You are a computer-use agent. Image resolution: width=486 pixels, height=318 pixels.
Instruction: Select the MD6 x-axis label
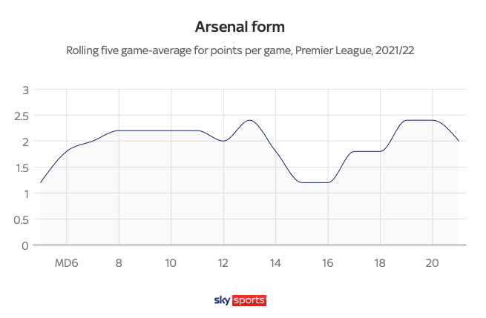pyautogui.click(x=67, y=262)
